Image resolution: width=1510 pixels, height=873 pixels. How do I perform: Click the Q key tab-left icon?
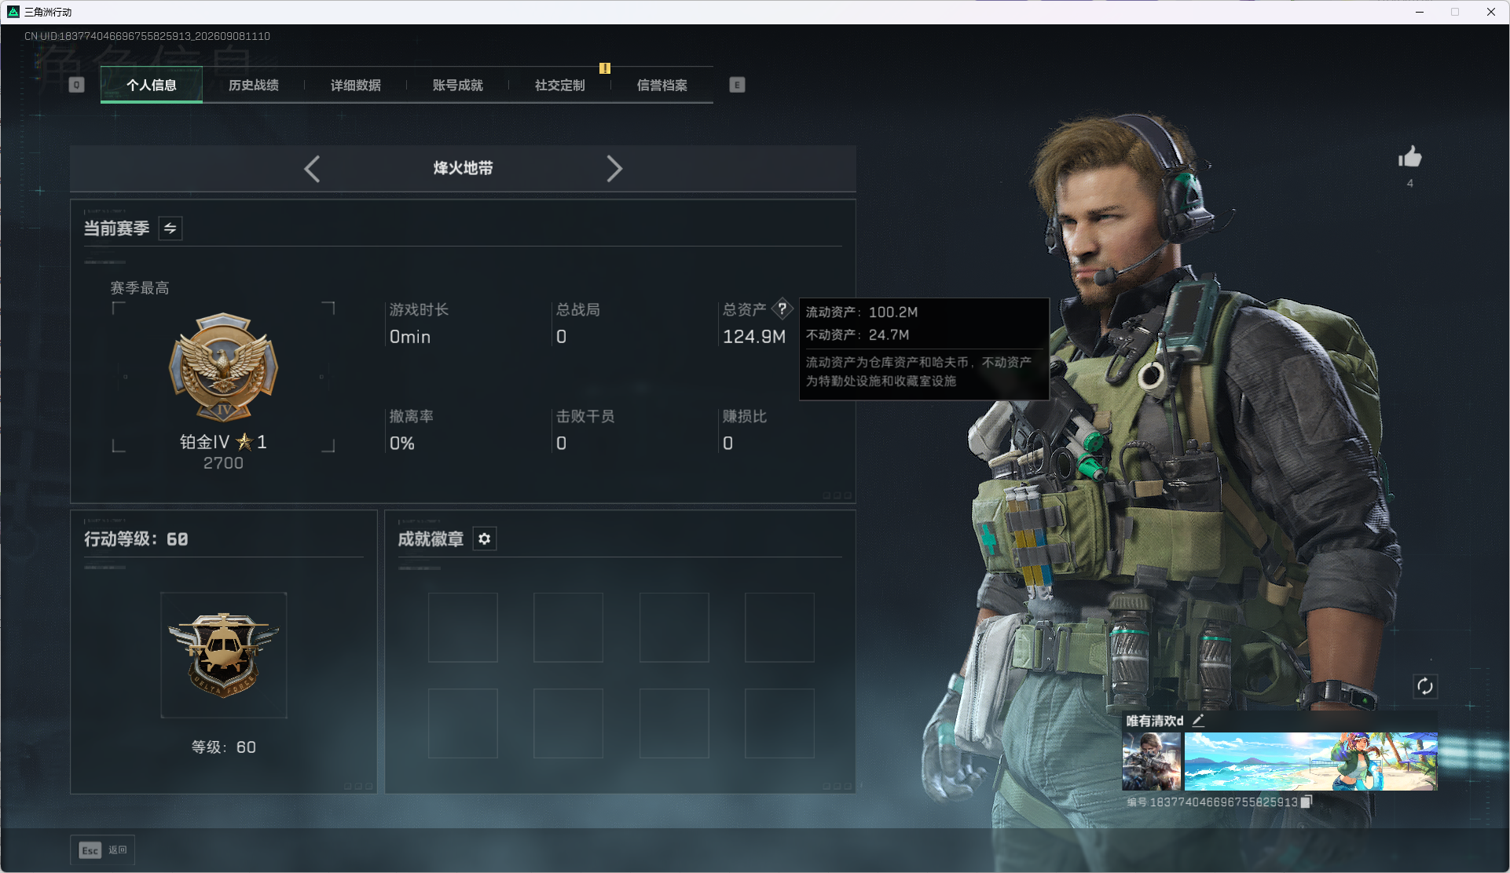(76, 85)
